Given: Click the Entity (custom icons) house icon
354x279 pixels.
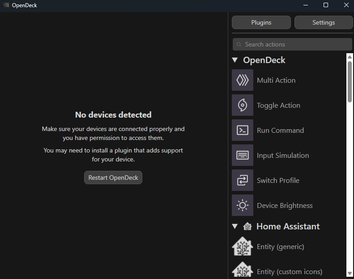Looking at the screenshot, I should click(x=243, y=270).
